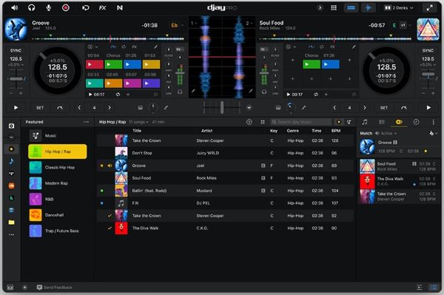444x295 pixels.
Task: Click the right deck SET cue button
Action: [384, 108]
